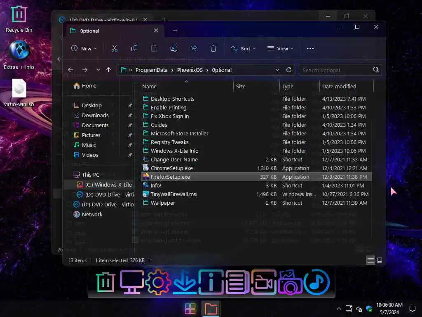The width and height of the screenshot is (422, 317).
Task: Expand recent locations chevron
Action: coord(98,70)
